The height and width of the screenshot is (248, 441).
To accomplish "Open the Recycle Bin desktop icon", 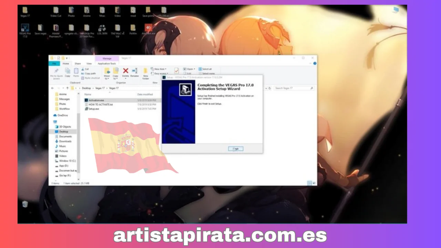I will click(25, 204).
